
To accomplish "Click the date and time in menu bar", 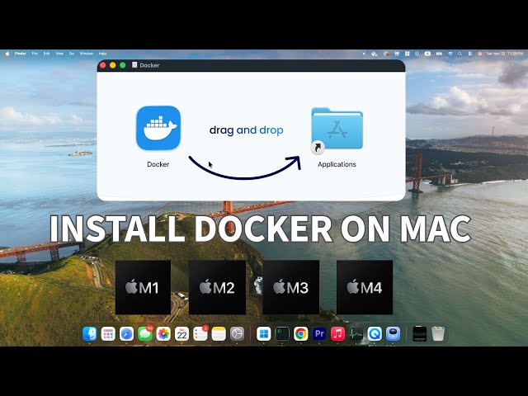I will click(505, 54).
